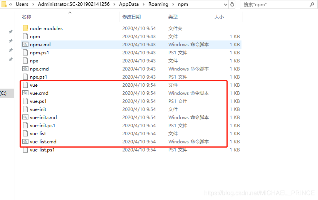Select the npx file icon

pyautogui.click(x=25, y=61)
